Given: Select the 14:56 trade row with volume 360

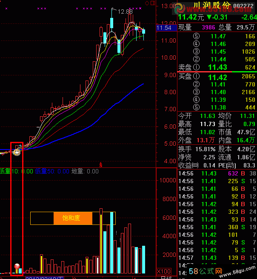Looking at the screenshot, I should (x=217, y=227).
